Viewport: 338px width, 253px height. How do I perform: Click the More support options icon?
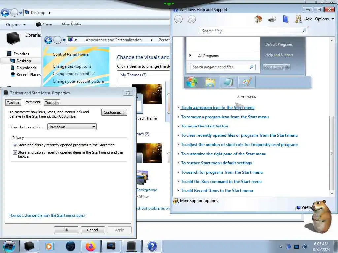pos(176,201)
